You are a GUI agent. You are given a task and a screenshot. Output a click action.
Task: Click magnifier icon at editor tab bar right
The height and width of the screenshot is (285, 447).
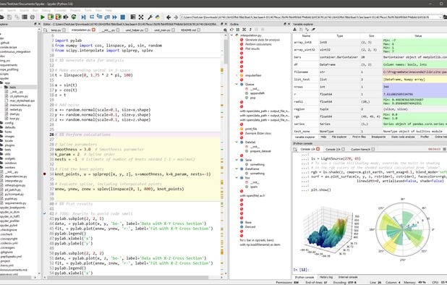coord(225,30)
